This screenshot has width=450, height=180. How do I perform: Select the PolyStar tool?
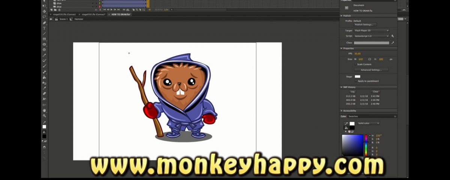44,49
